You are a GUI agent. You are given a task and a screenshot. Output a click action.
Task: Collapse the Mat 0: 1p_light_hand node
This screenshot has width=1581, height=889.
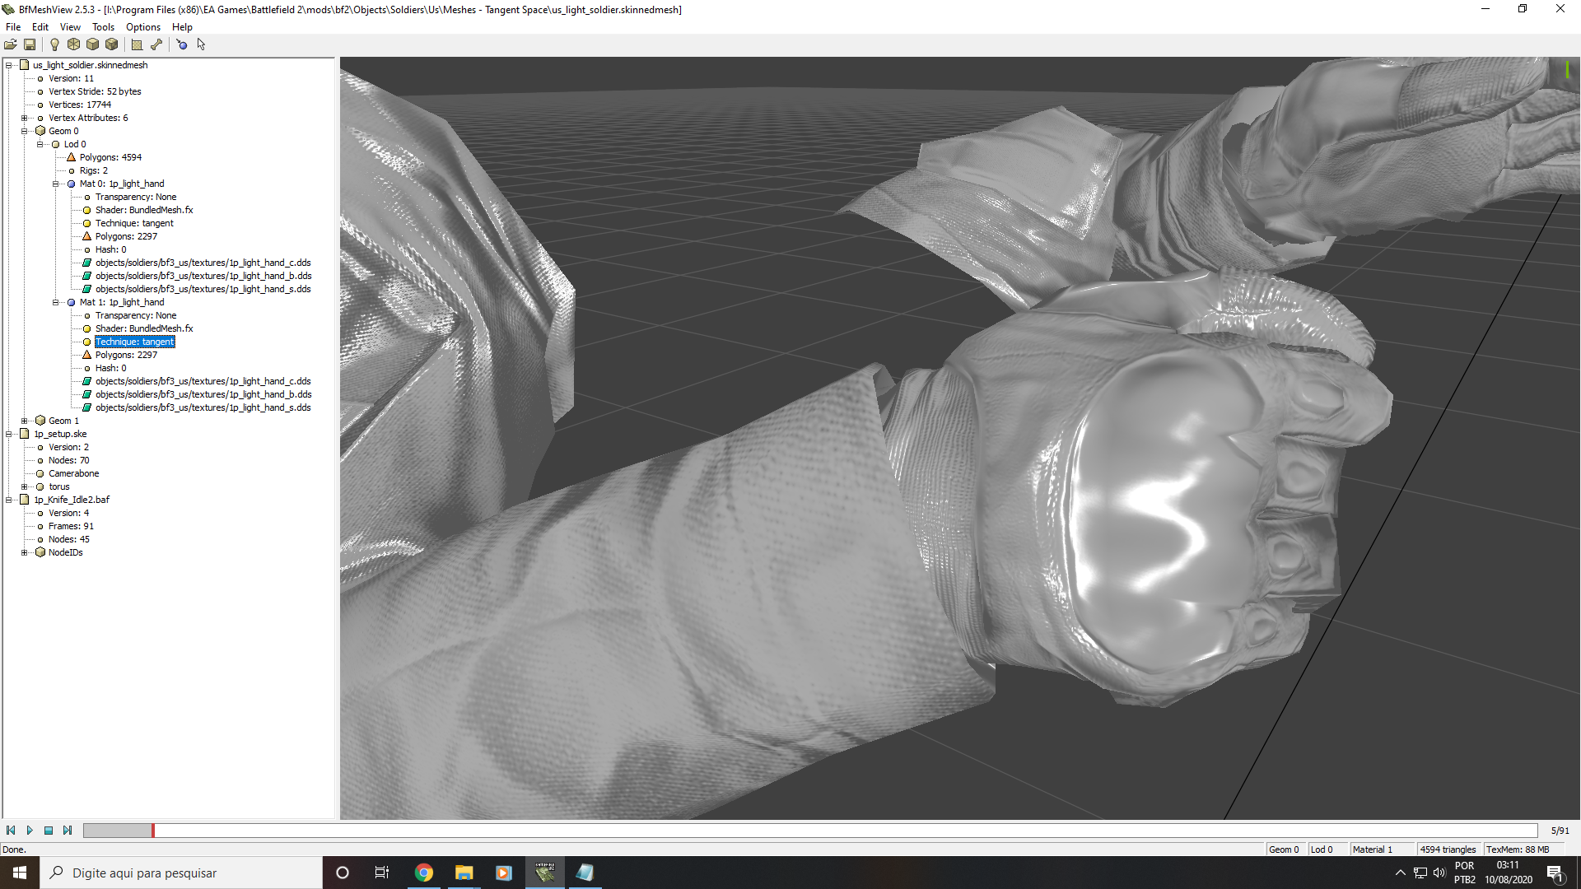(x=56, y=184)
